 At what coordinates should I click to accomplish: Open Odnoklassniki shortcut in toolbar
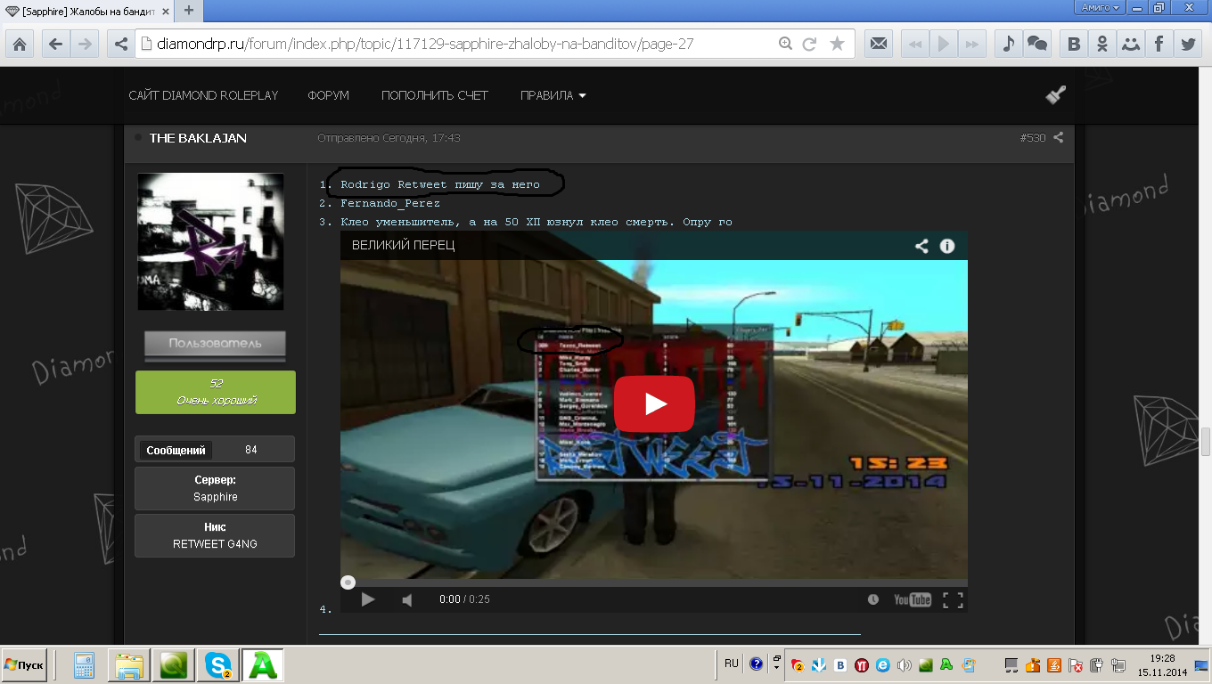1102,44
